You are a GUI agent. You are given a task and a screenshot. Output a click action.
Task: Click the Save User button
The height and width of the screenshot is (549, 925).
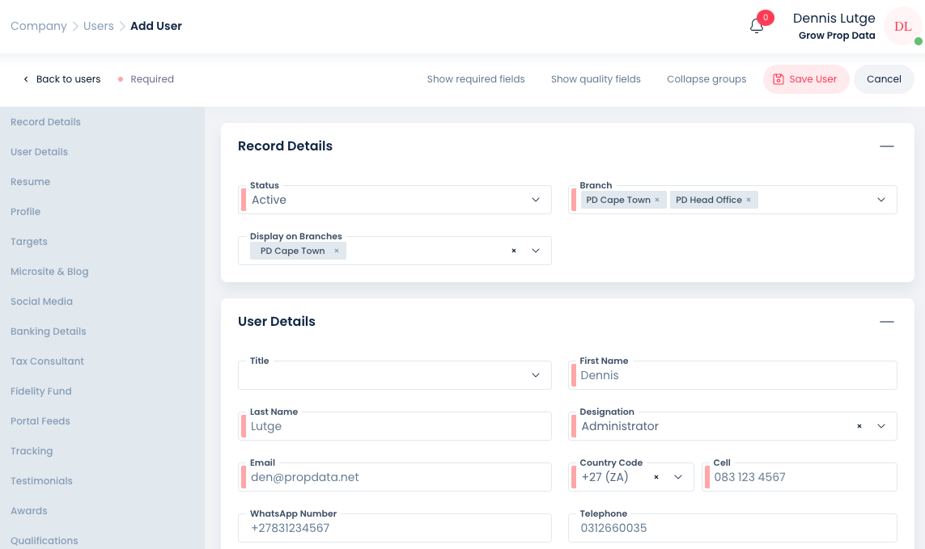click(x=805, y=79)
